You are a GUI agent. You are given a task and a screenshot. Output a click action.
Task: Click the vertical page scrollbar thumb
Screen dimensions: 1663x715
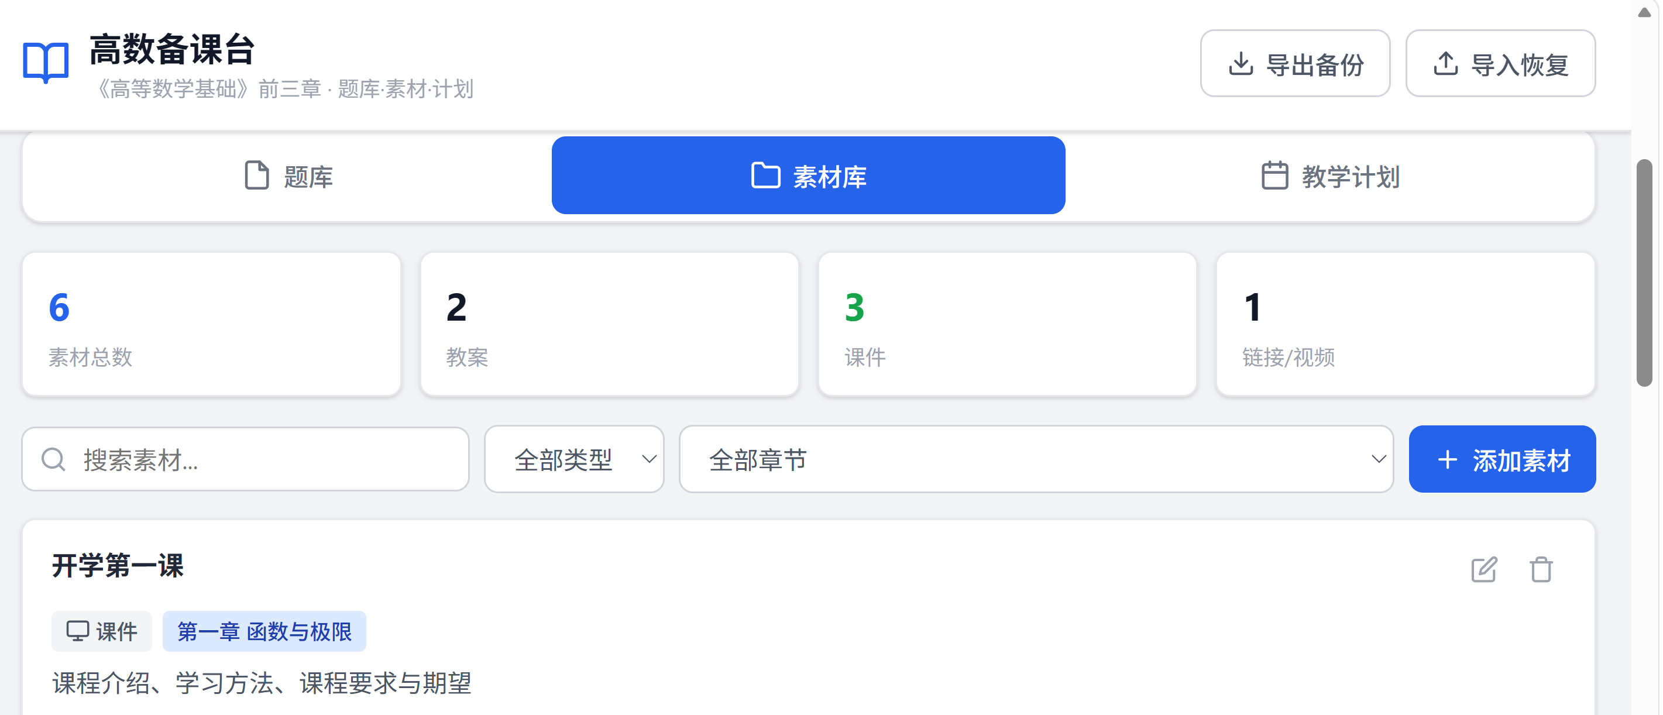tap(1644, 272)
